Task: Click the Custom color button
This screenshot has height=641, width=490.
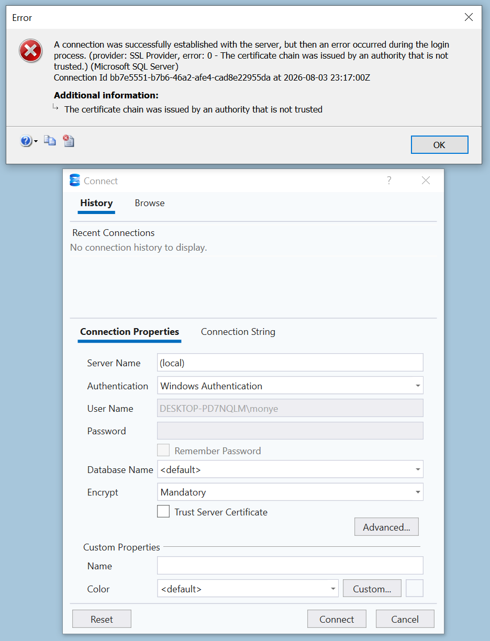Action: tap(372, 588)
